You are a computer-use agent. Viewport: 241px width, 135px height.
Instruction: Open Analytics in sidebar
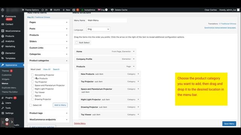[10, 41]
